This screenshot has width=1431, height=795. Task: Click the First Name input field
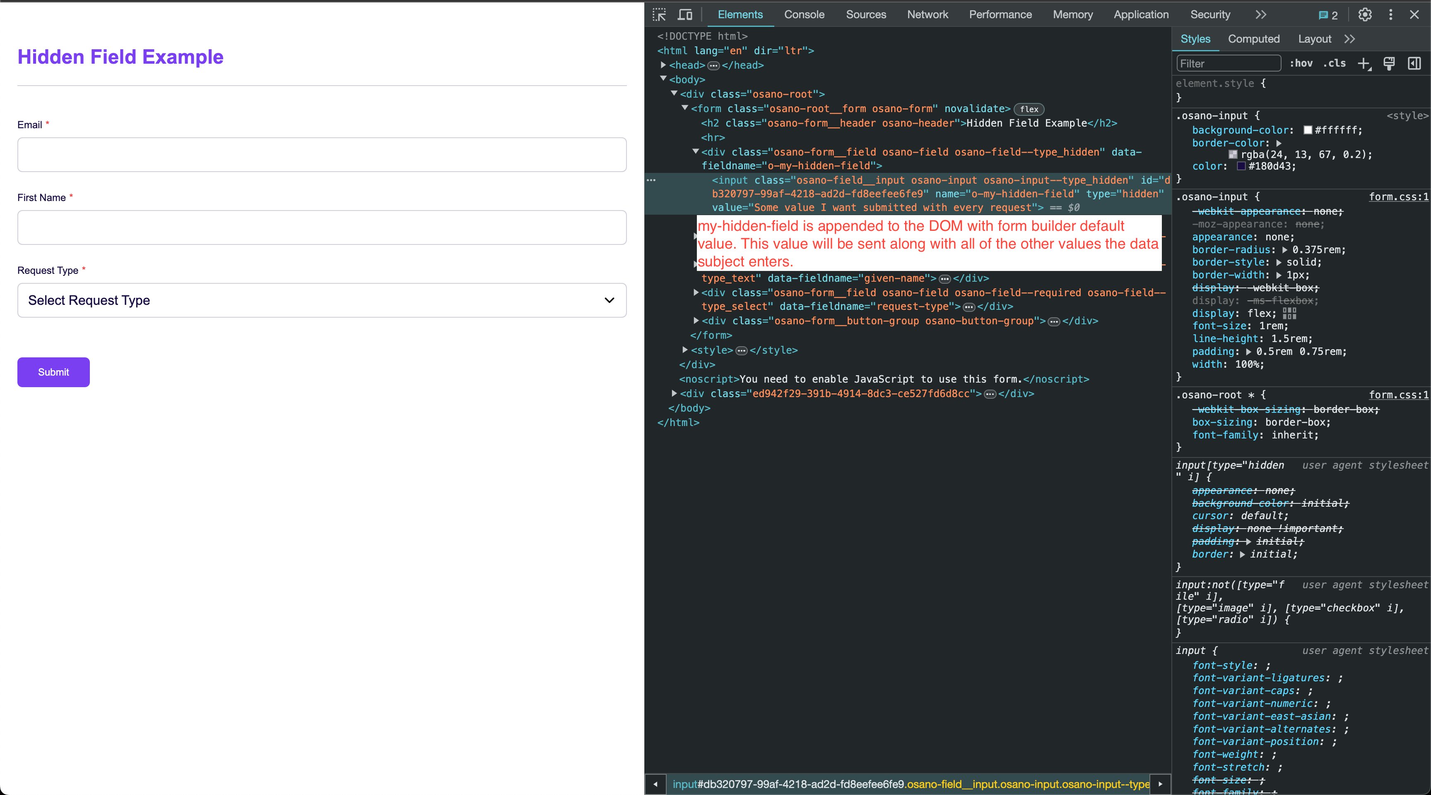point(322,227)
